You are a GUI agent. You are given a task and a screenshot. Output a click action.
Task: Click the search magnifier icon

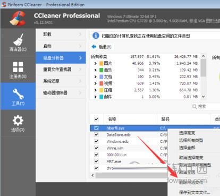[194, 107]
